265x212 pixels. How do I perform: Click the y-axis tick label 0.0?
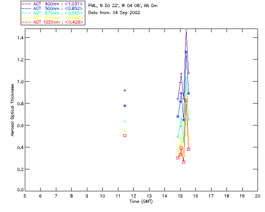20,190
